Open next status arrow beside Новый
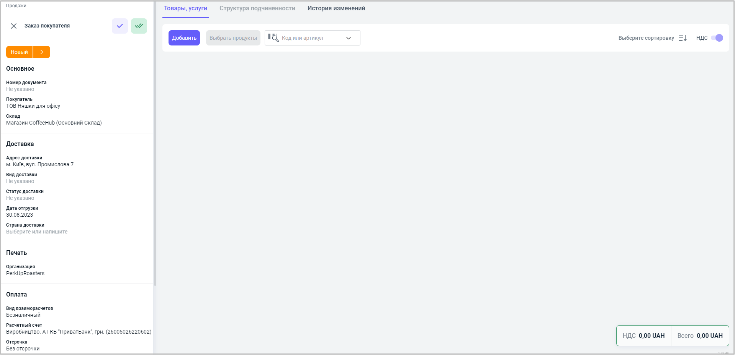 pos(42,52)
